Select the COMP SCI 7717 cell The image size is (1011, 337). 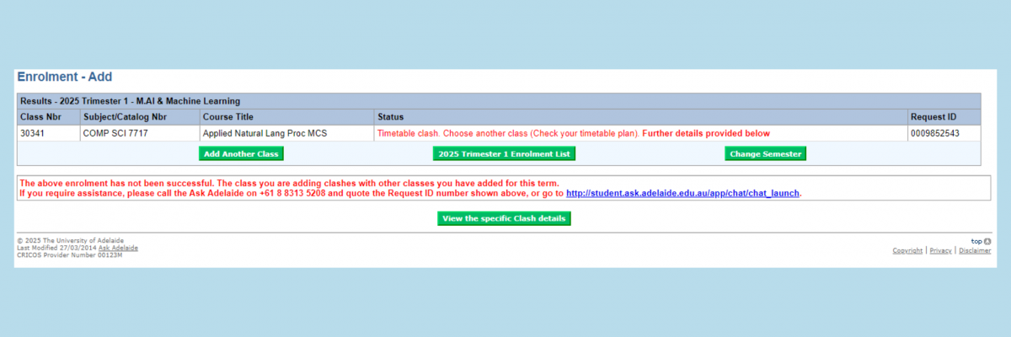click(x=139, y=133)
